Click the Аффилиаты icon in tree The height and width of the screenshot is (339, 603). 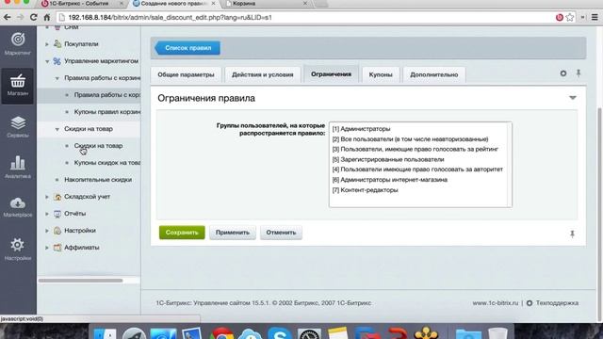[57, 247]
